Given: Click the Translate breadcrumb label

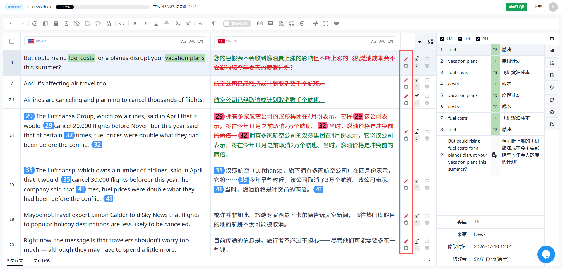Looking at the screenshot, I should pyautogui.click(x=14, y=7).
